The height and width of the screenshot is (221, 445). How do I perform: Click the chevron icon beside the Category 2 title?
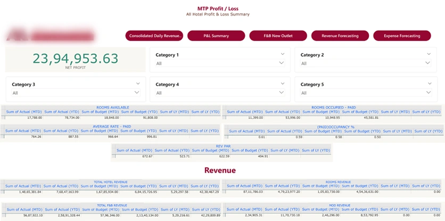pyautogui.click(x=428, y=54)
